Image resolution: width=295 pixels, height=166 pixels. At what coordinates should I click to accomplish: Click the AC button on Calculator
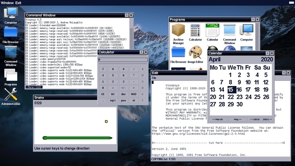[113, 94]
